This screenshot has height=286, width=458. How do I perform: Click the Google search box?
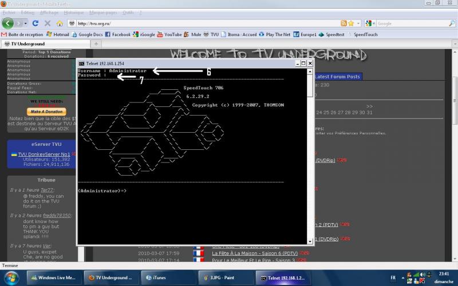(412, 23)
